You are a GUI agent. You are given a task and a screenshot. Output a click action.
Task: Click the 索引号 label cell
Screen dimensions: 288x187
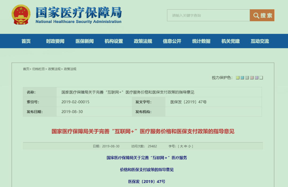(x=40, y=102)
